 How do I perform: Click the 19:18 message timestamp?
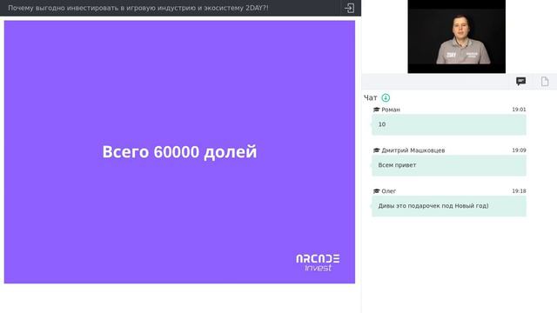pos(519,191)
